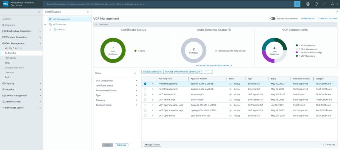Toggle the Activate Auto-renewal switch
Viewport: 340px width, 150px height.
[273, 19]
